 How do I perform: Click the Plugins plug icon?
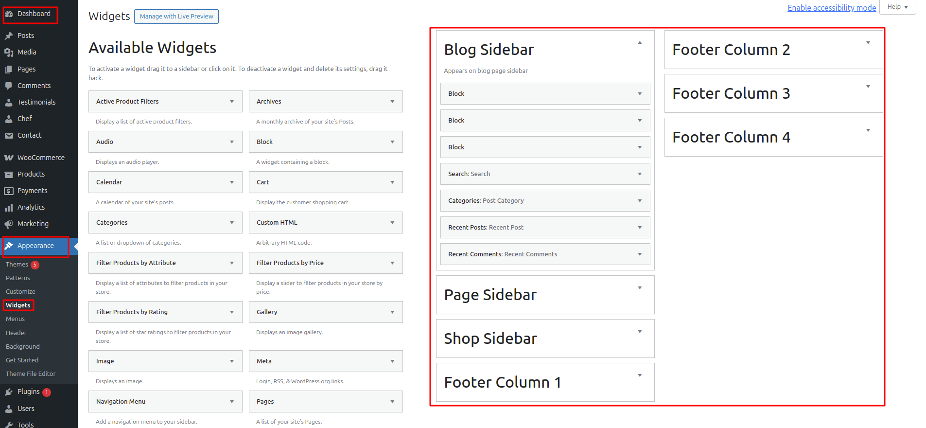tap(9, 392)
